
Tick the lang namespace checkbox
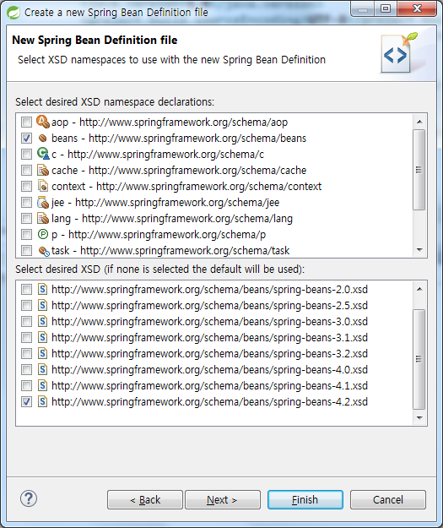click(26, 218)
